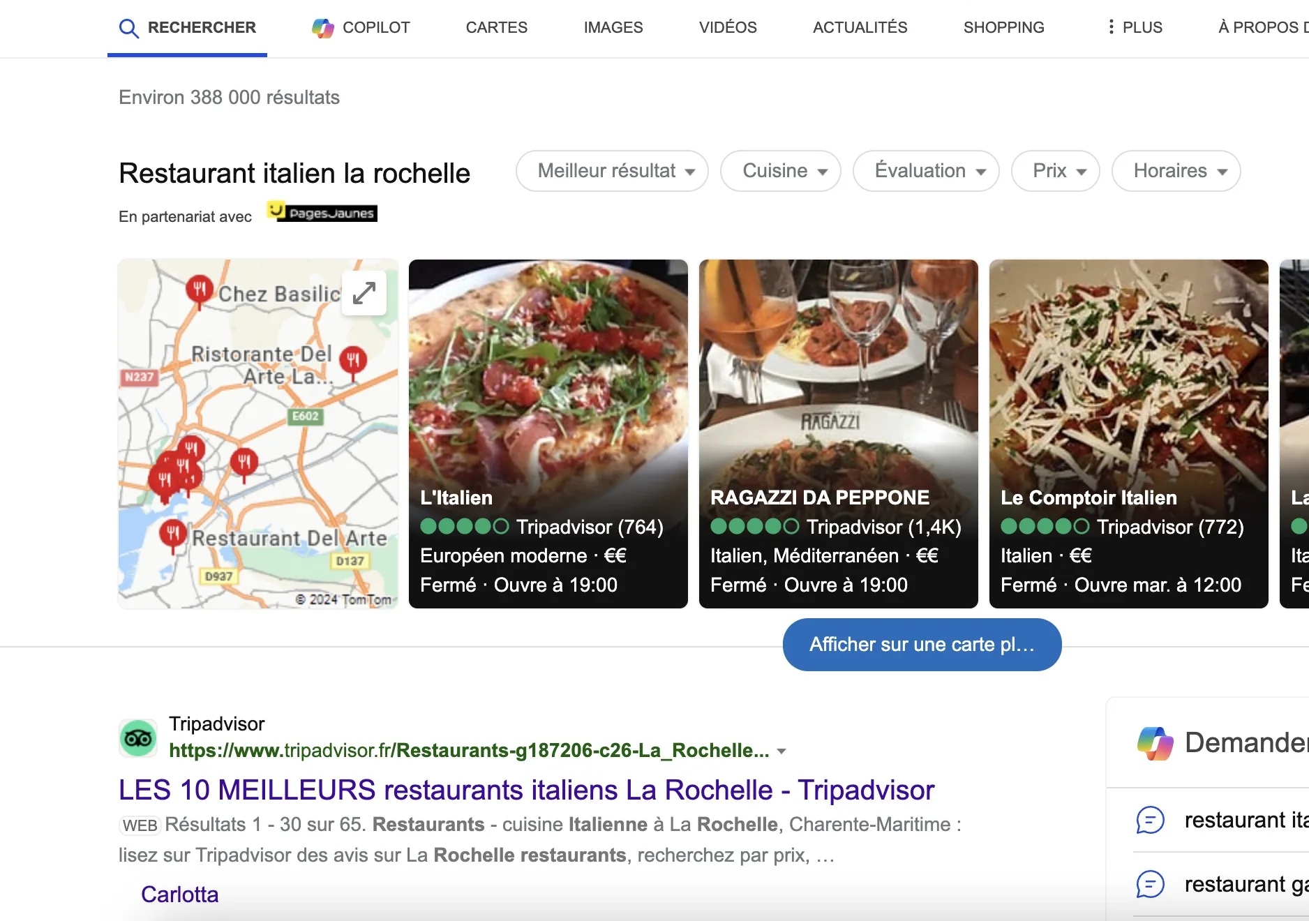Open the Le Comptoir Italien restaurant card

(1128, 434)
